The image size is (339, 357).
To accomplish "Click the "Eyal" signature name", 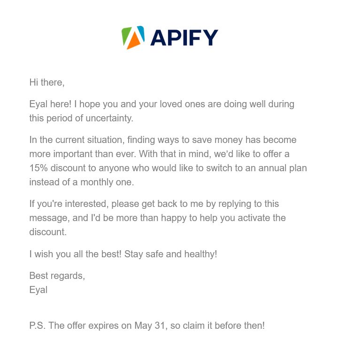I will pyautogui.click(x=39, y=290).
